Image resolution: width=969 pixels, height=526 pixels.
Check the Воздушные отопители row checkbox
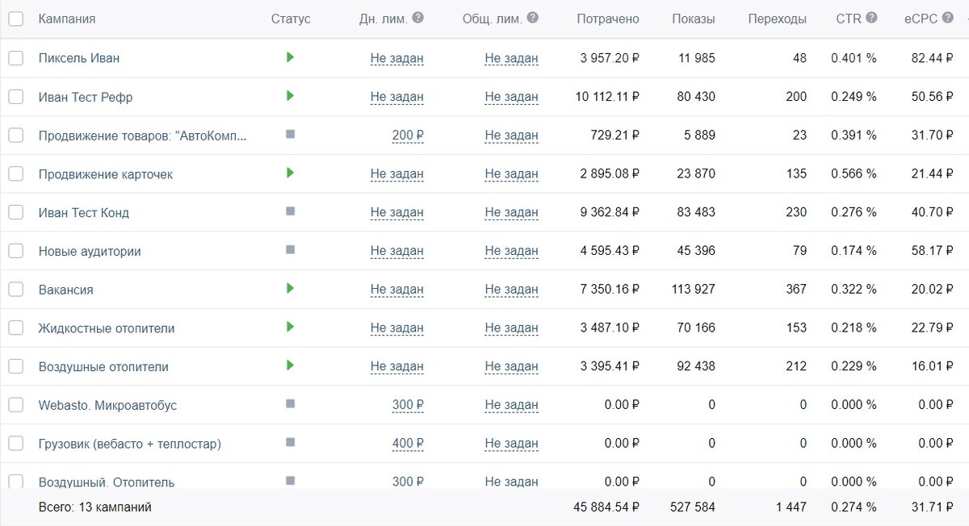(16, 366)
